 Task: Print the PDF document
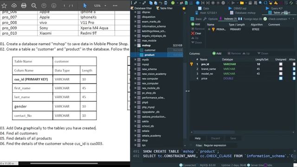[x=24, y=6]
